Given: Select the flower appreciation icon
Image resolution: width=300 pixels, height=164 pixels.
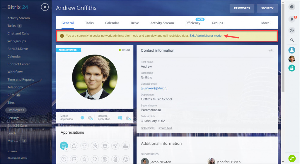Looking at the screenshot, I should pos(115,159).
